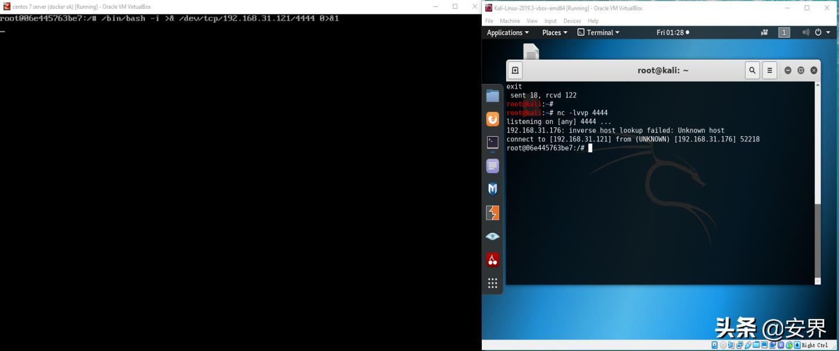This screenshot has height=351, width=839.
Task: Click the volume speaker icon in Kali top bar
Action: (x=805, y=32)
